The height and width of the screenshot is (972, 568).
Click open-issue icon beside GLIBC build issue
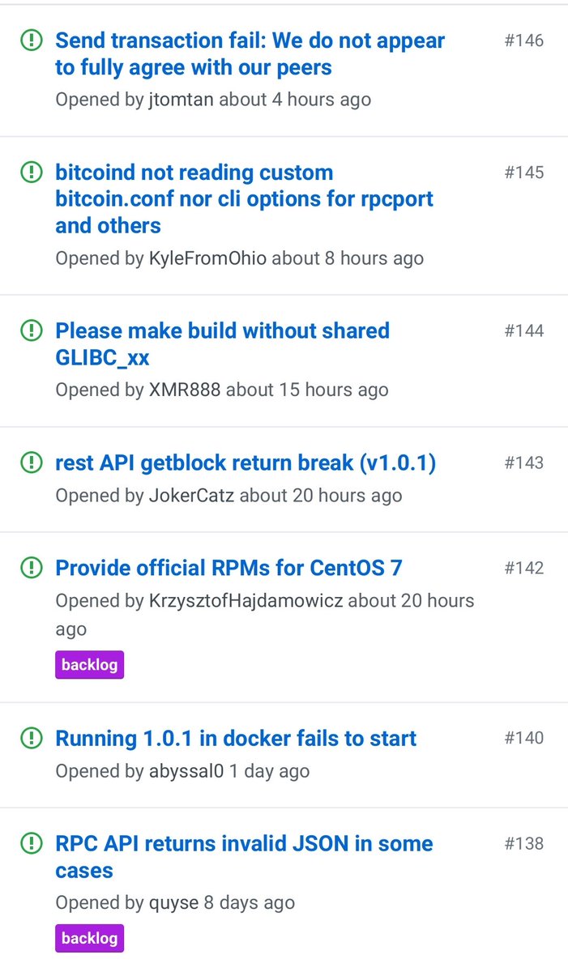tap(31, 330)
